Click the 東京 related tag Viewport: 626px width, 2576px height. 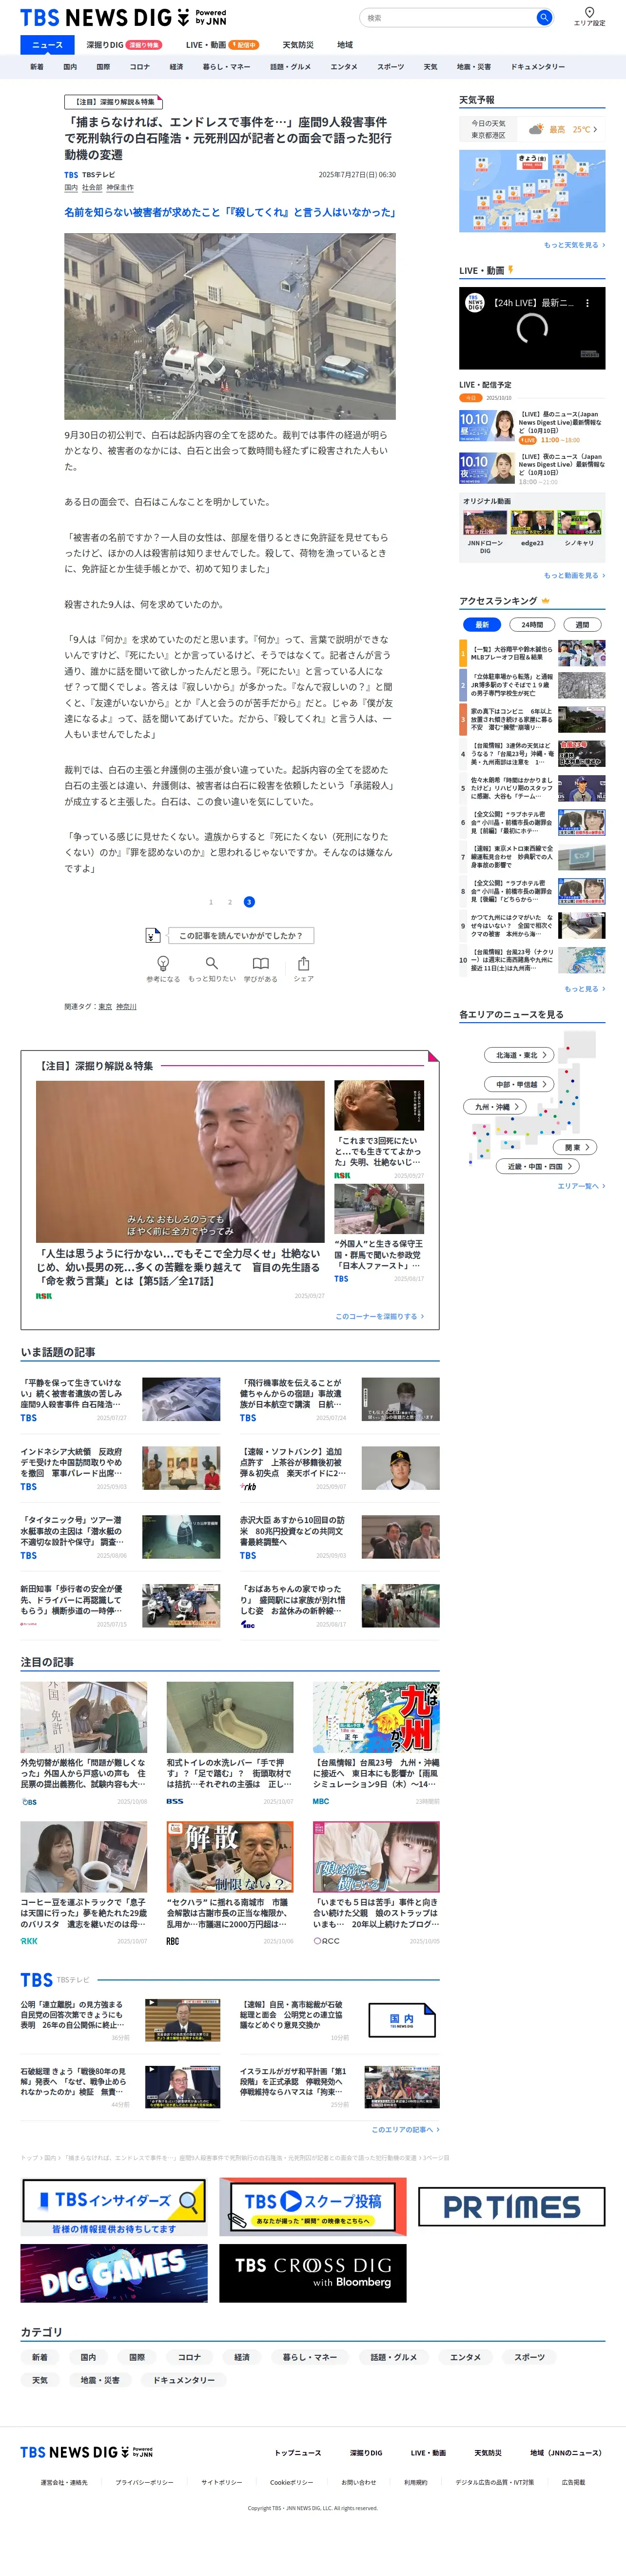[x=105, y=1007]
